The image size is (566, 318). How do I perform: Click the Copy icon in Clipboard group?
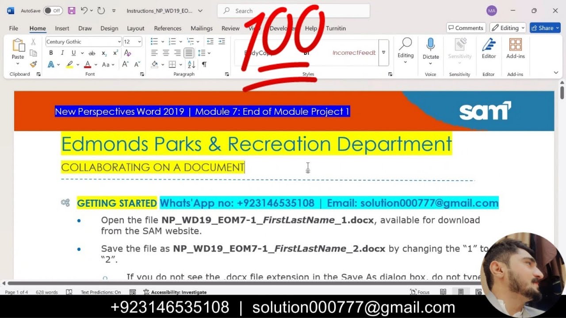33,53
